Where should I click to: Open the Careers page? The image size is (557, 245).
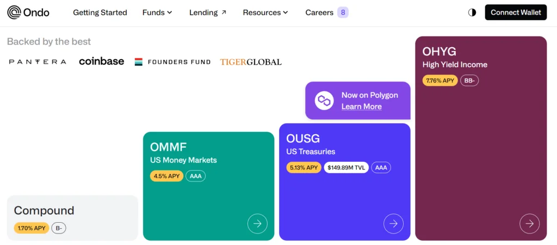pos(319,12)
